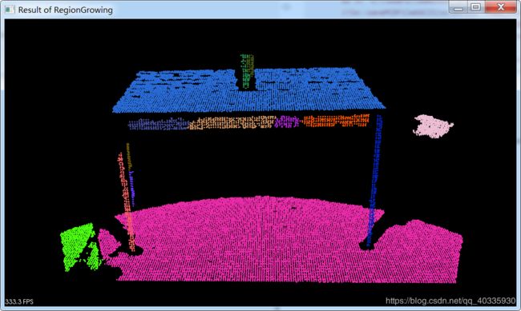This screenshot has width=521, height=311.
Task: Click the 333.3 FPS readout
Action: [19, 301]
